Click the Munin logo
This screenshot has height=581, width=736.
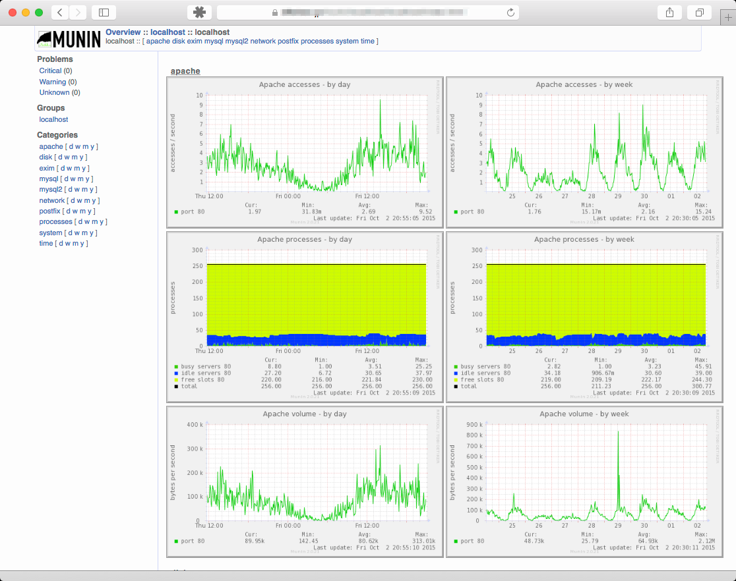coord(69,40)
